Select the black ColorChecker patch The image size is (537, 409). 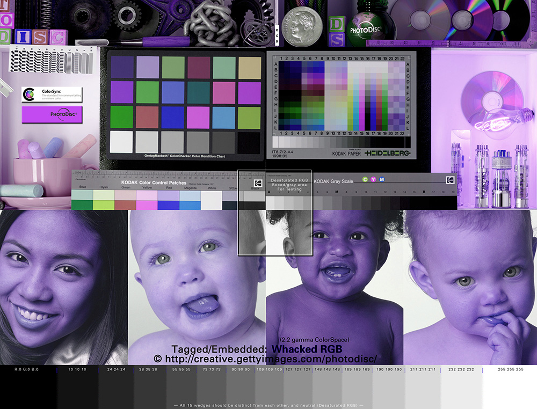coord(249,142)
